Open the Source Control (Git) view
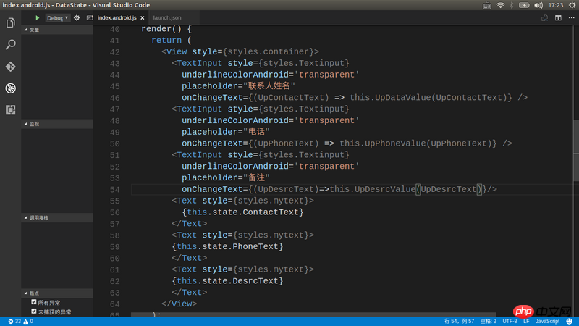This screenshot has height=326, width=579. tap(11, 67)
